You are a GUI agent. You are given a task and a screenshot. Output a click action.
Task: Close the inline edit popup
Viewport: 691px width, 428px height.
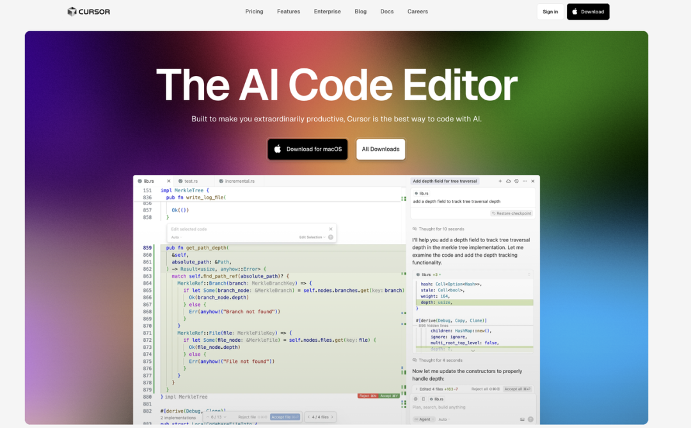331,229
